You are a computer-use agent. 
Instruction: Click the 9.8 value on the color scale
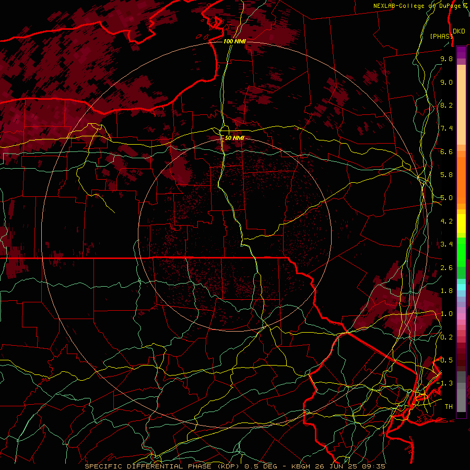[446, 58]
